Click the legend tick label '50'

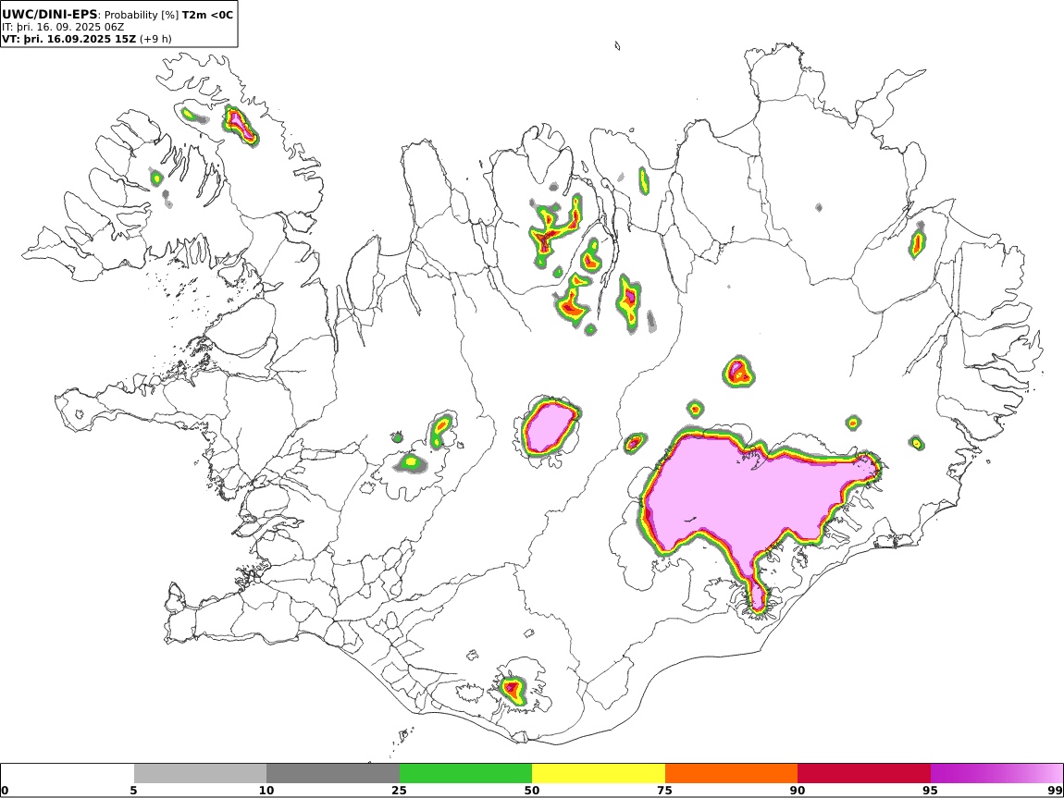point(532,791)
